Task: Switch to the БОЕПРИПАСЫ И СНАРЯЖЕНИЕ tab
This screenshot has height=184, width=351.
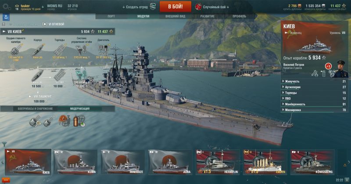Action: [35, 109]
